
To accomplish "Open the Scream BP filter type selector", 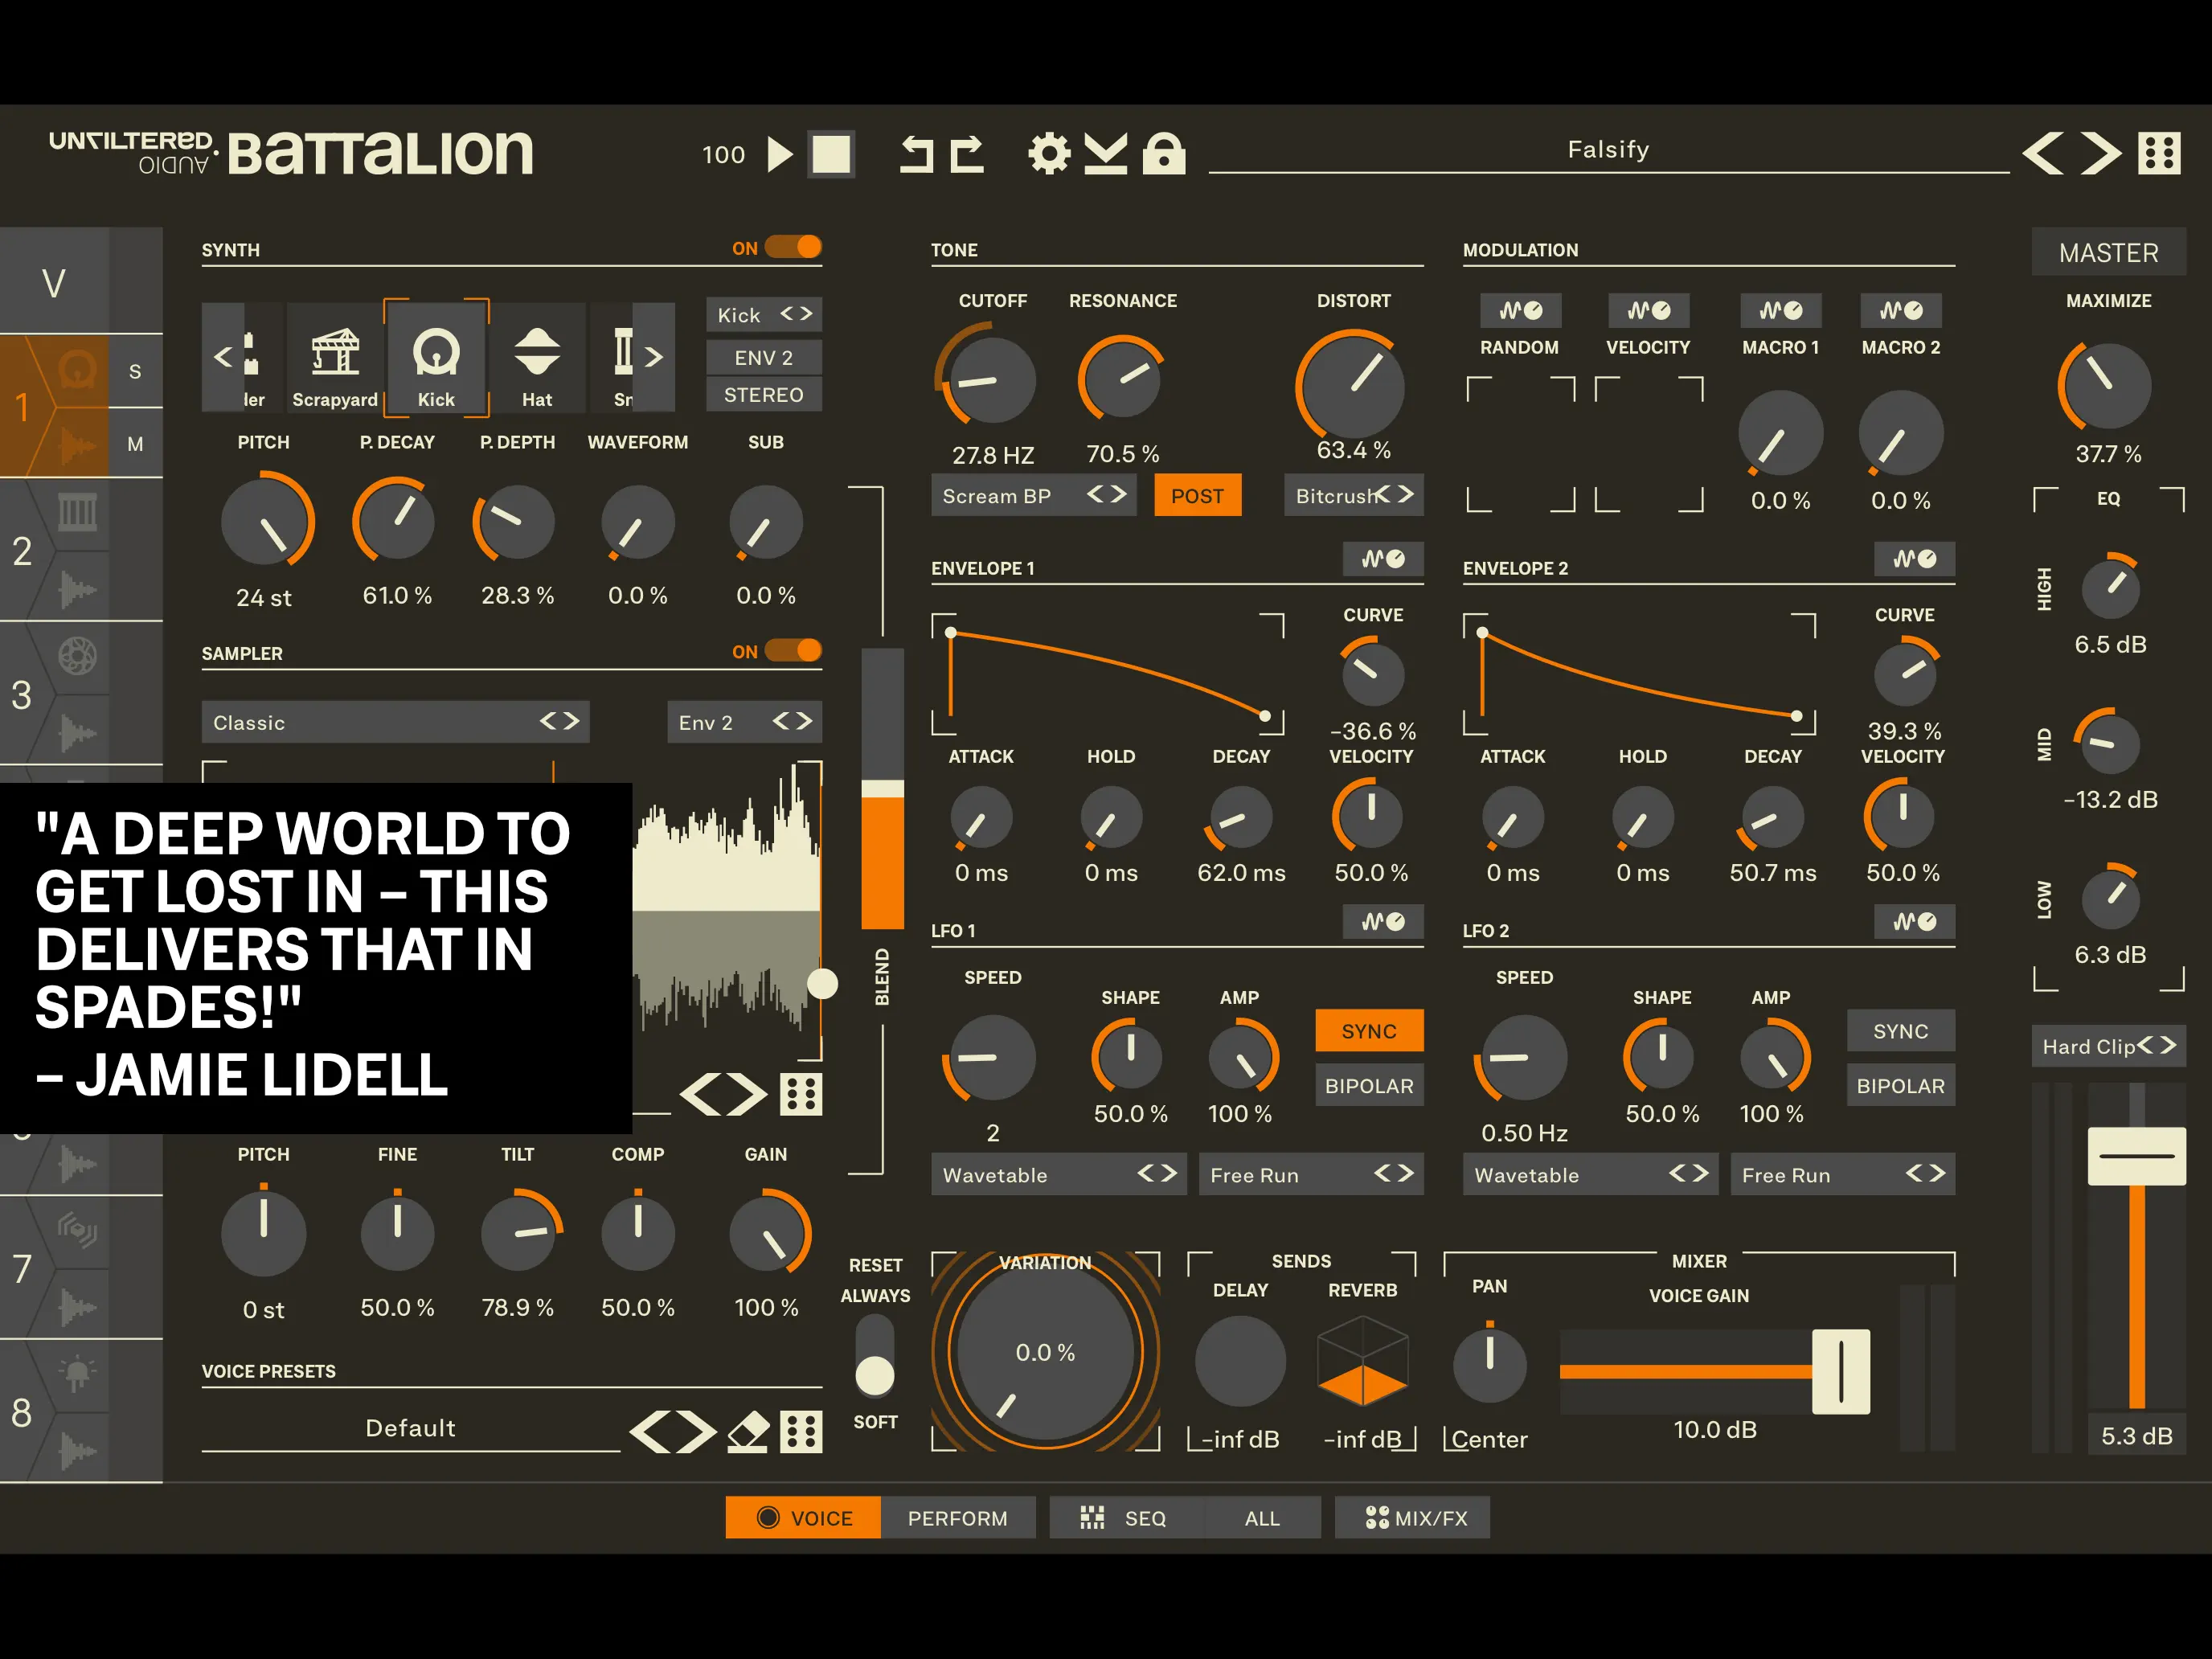I will (1033, 495).
